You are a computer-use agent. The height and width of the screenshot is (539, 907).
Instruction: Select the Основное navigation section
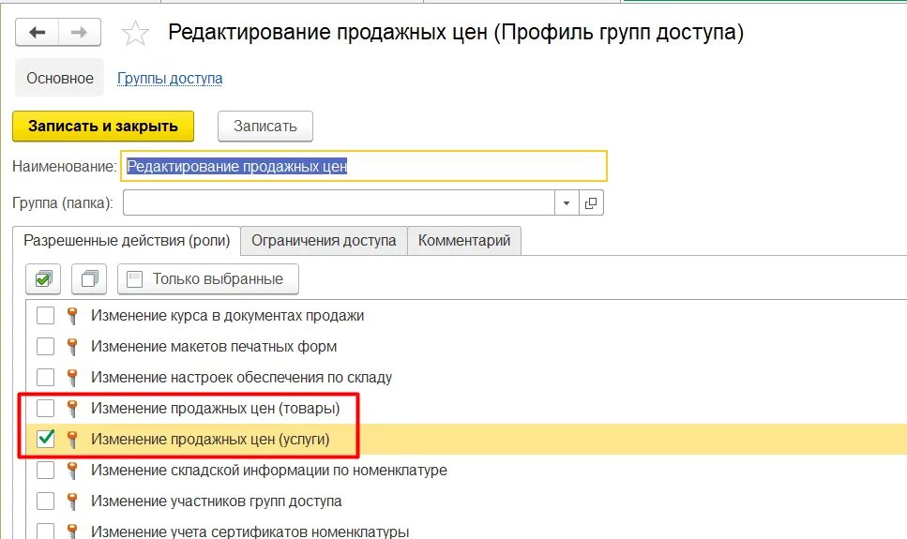(x=60, y=78)
